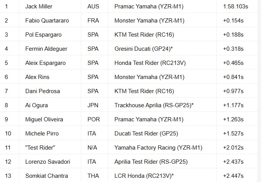261x182 pixels.
Task: Select the Miguel Oliveira rider cell
Action: point(43,119)
